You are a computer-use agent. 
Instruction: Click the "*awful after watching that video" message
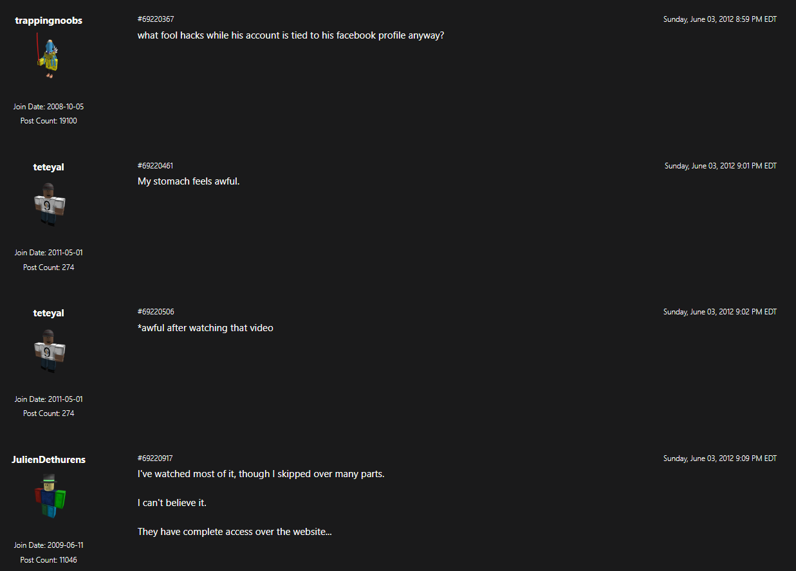(205, 328)
